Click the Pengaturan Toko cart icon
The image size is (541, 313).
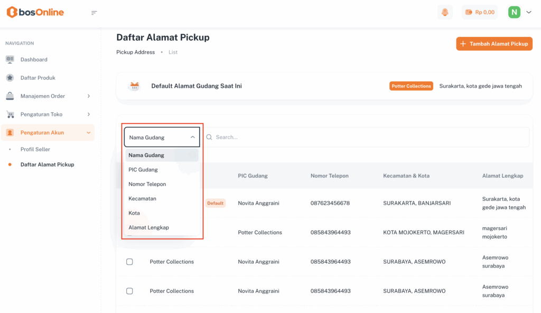[x=10, y=114]
